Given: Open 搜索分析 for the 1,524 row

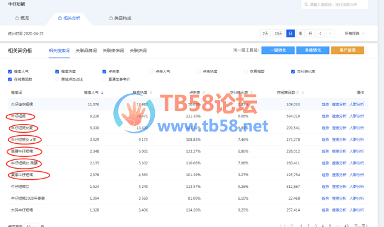Looking at the screenshot, I should 339,187.
